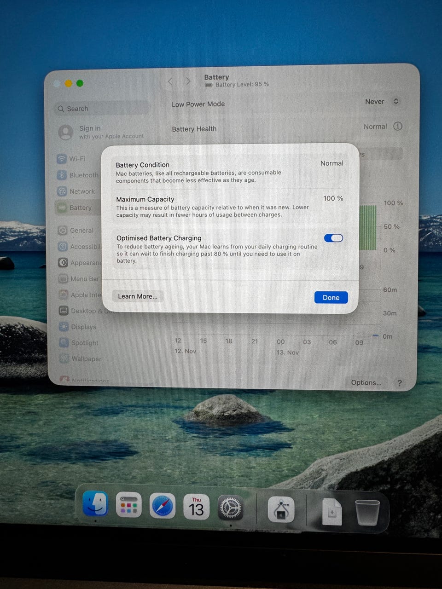Click the Options button
This screenshot has height=589, width=442.
(366, 382)
